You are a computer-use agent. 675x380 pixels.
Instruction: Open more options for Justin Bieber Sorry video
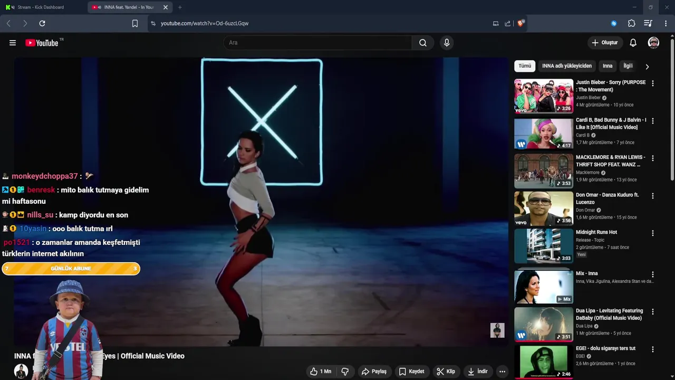pyautogui.click(x=653, y=83)
